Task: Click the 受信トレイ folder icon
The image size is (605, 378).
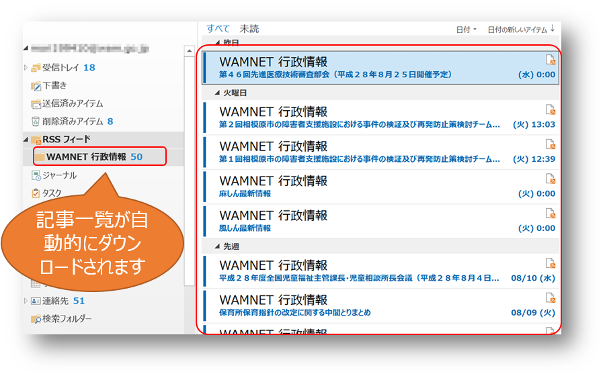Action: pyautogui.click(x=36, y=68)
